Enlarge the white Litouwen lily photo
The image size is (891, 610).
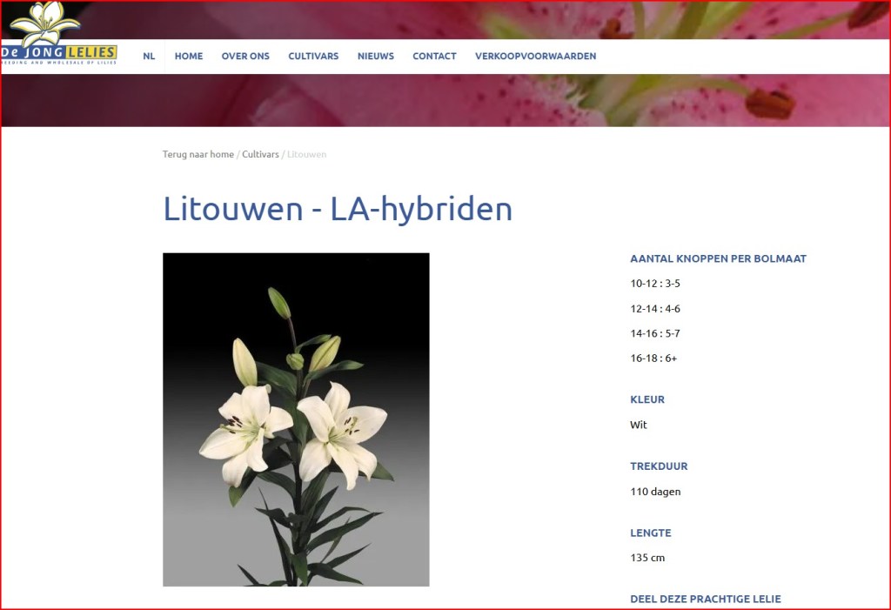pos(296,419)
